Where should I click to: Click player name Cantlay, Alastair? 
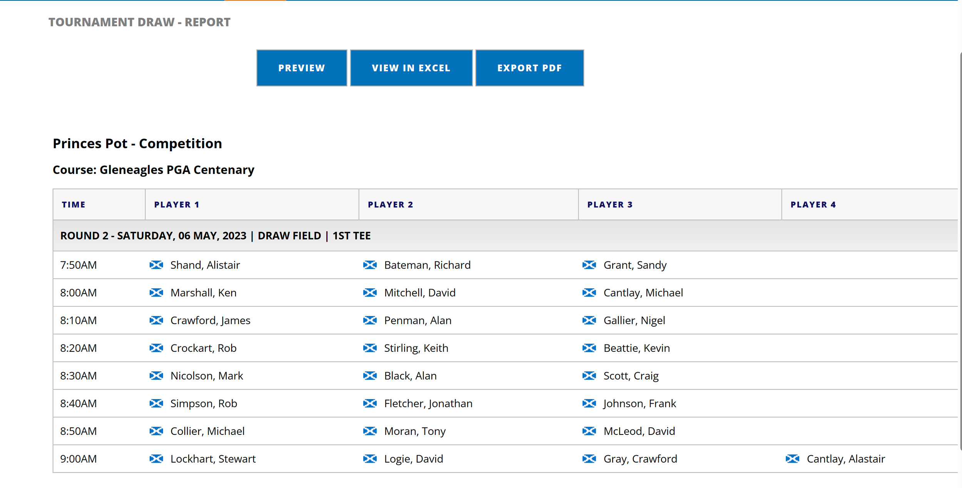pos(846,459)
